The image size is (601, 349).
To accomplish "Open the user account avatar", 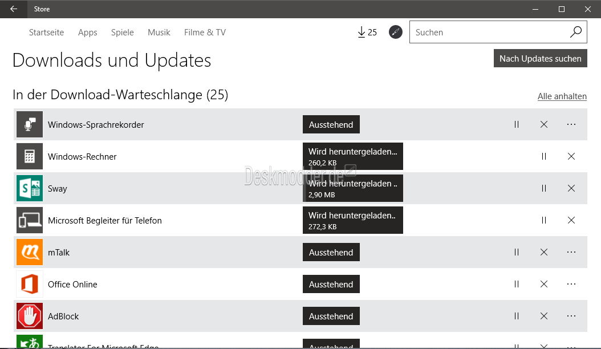I will click(396, 32).
